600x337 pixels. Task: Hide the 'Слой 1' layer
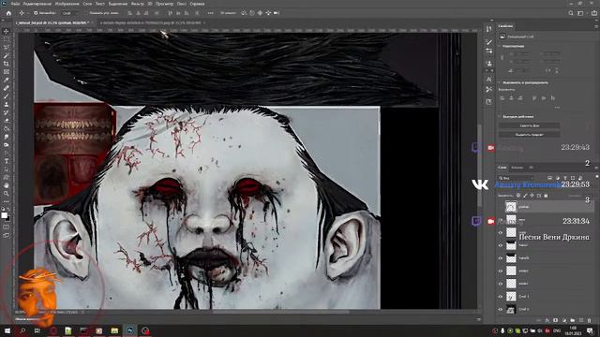[x=500, y=297]
